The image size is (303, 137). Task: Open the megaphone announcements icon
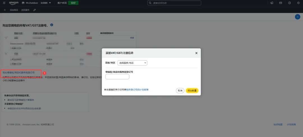pos(272,3)
